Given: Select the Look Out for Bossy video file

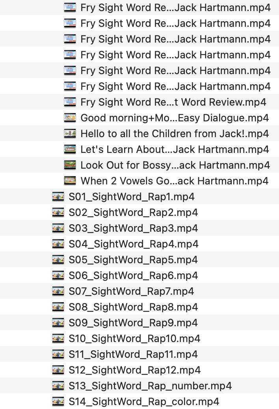Looking at the screenshot, I should 175,165.
